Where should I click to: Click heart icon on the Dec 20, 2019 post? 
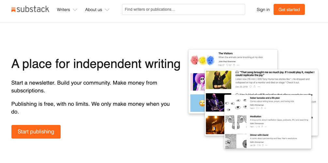251,87
